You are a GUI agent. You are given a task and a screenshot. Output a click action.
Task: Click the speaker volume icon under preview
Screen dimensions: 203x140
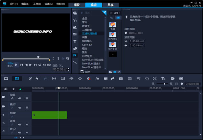44,65
